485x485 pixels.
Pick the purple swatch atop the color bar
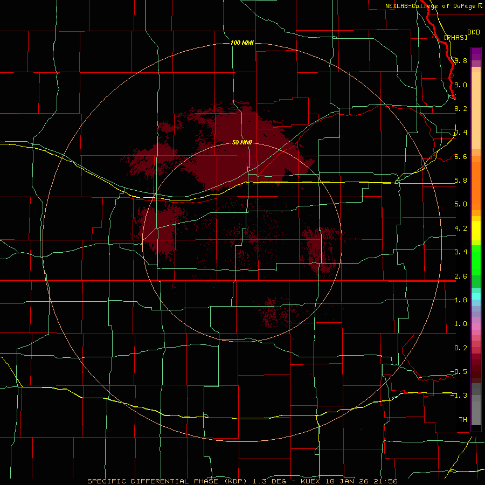click(476, 54)
